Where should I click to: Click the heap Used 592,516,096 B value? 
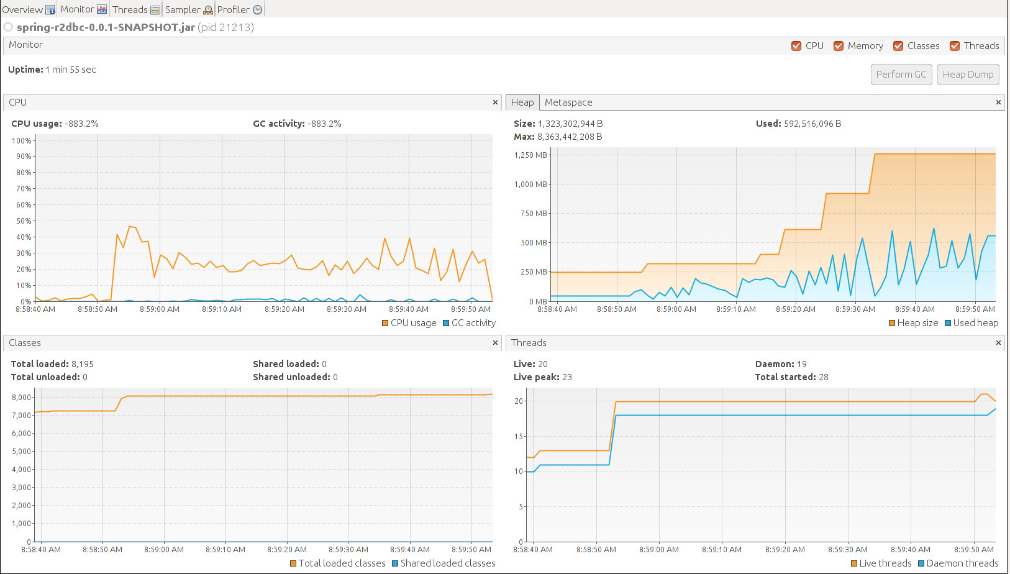point(812,124)
